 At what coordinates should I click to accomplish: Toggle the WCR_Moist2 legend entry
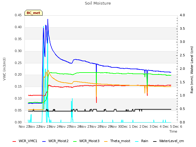point(55,141)
